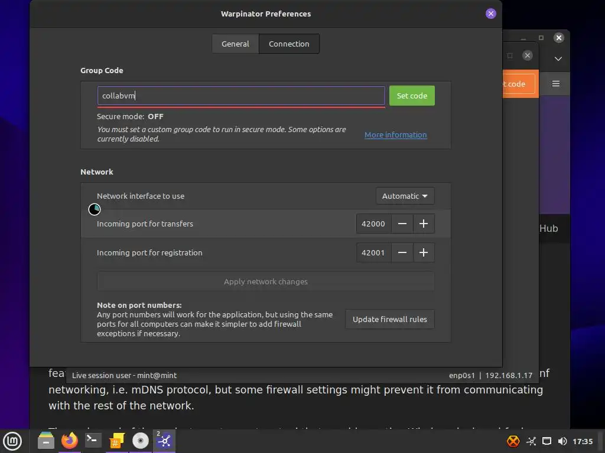Open the More information link
This screenshot has height=453, width=605.
coord(395,135)
